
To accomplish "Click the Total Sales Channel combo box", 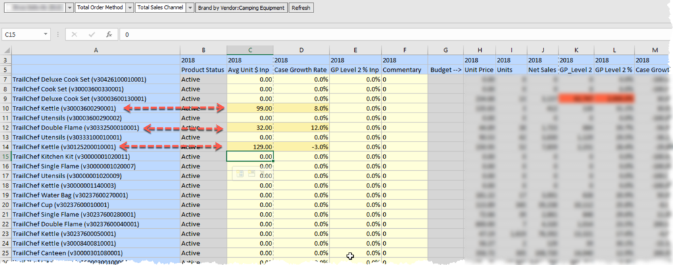I will click(164, 8).
